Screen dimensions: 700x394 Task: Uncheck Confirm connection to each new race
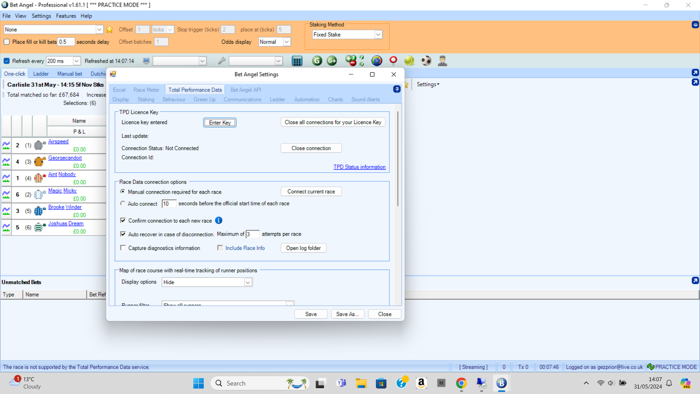[x=123, y=220]
